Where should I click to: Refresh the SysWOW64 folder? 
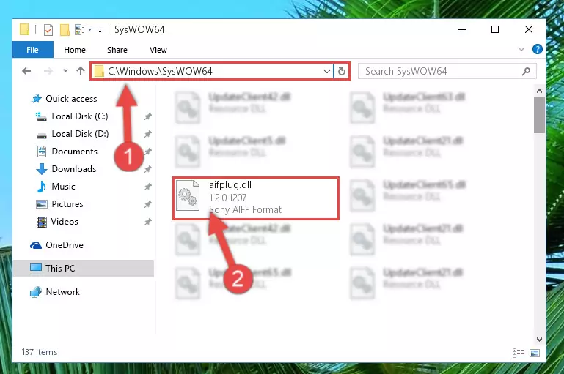pyautogui.click(x=341, y=71)
